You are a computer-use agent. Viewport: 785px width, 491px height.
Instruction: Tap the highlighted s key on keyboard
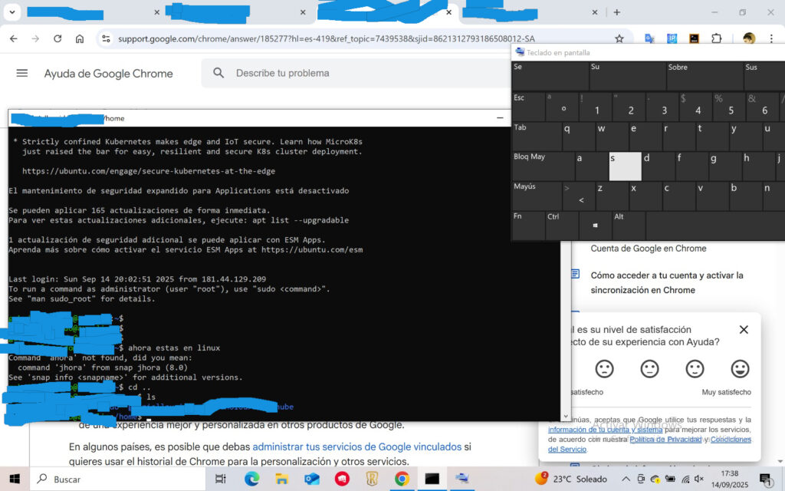pyautogui.click(x=625, y=166)
